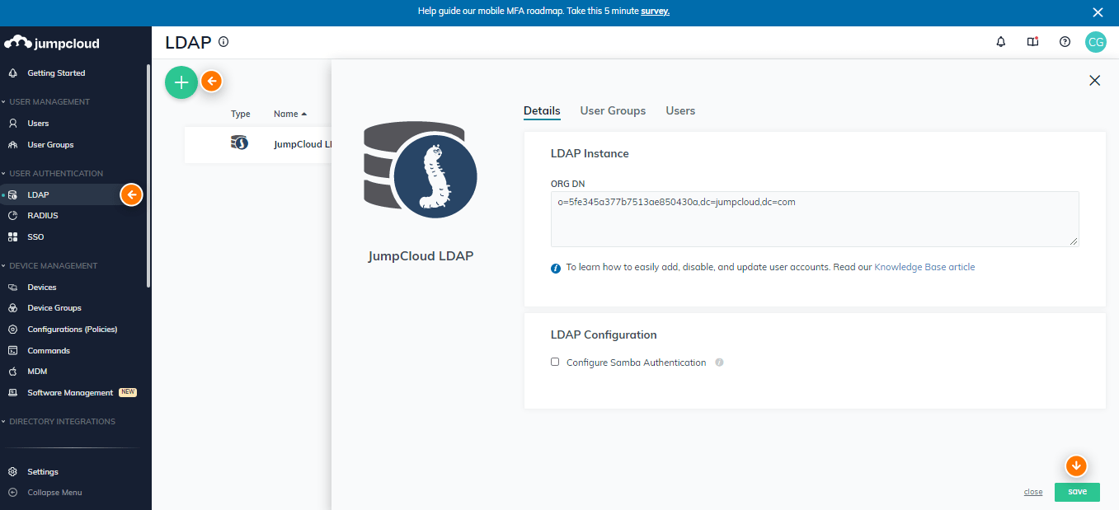Collapse the USER AUTHENTICATION section
The width and height of the screenshot is (1119, 510).
[52, 174]
